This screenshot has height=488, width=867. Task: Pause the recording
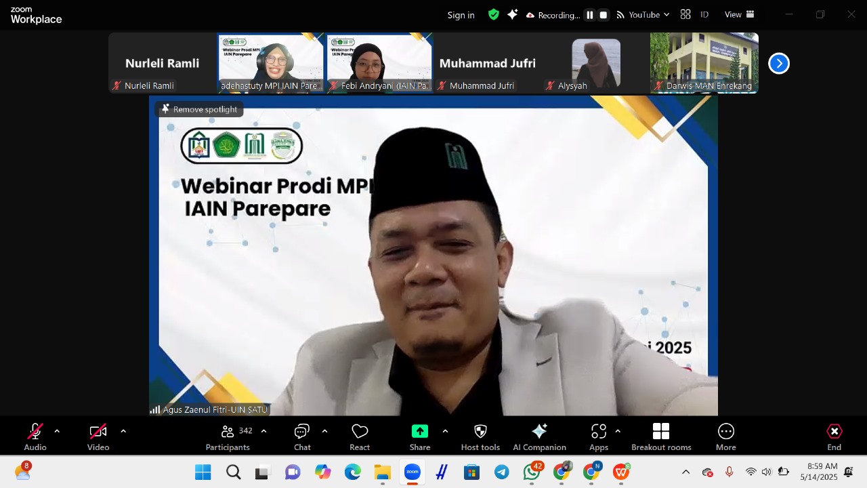590,15
